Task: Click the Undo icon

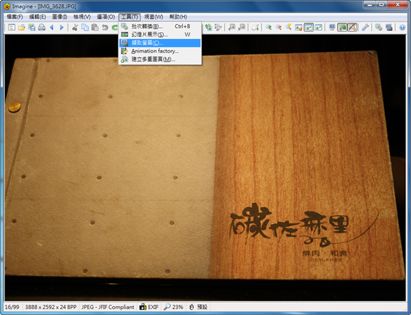Action: click(105, 27)
